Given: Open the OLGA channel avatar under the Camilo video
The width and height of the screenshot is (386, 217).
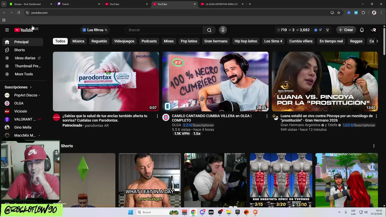Looking at the screenshot, I should pyautogui.click(x=166, y=117).
